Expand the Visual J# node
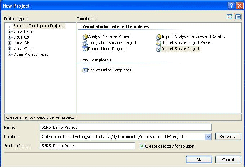Image resolution: width=245 pixels, height=168 pixels. pyautogui.click(x=10, y=43)
